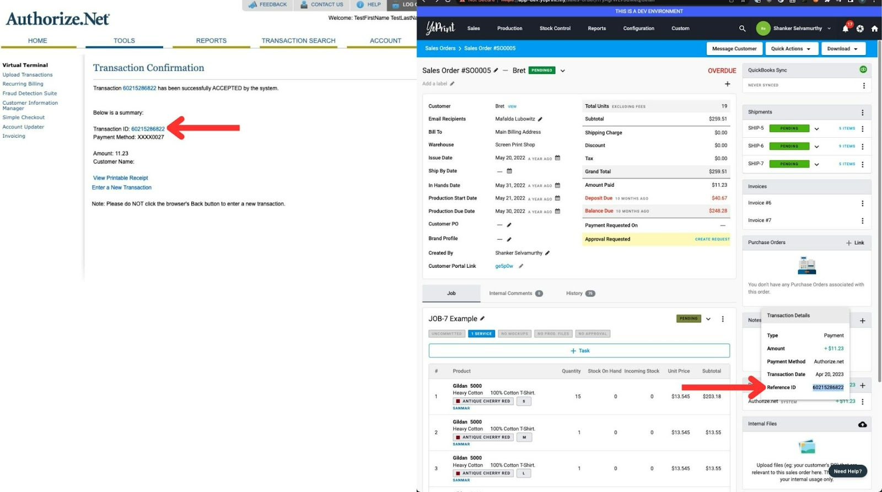This screenshot has width=882, height=492.
Task: Open Recurring Billing in Authorize.Net sidebar
Action: [x=23, y=84]
